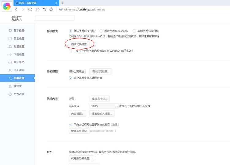Open 广告过滤 in the sidebar
Viewport: 230px width, 165px height.
[x=19, y=94]
